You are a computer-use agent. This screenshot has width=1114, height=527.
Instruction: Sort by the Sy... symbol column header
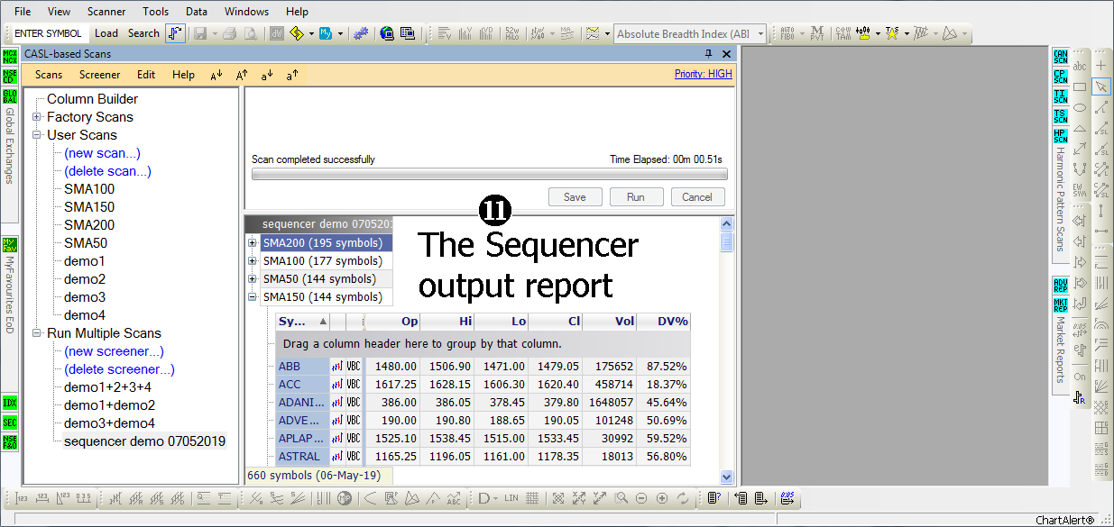pos(303,322)
